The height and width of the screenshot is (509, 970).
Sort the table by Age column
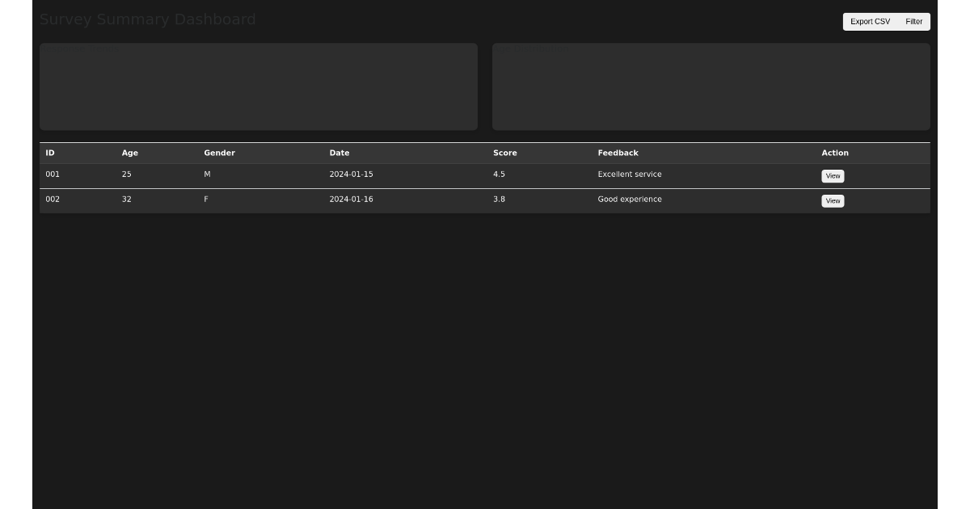pos(129,153)
